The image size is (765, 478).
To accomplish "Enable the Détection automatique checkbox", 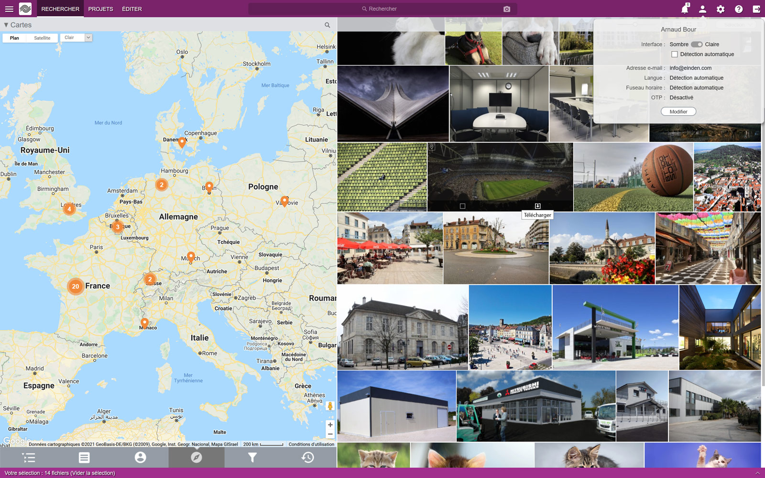I will point(675,54).
